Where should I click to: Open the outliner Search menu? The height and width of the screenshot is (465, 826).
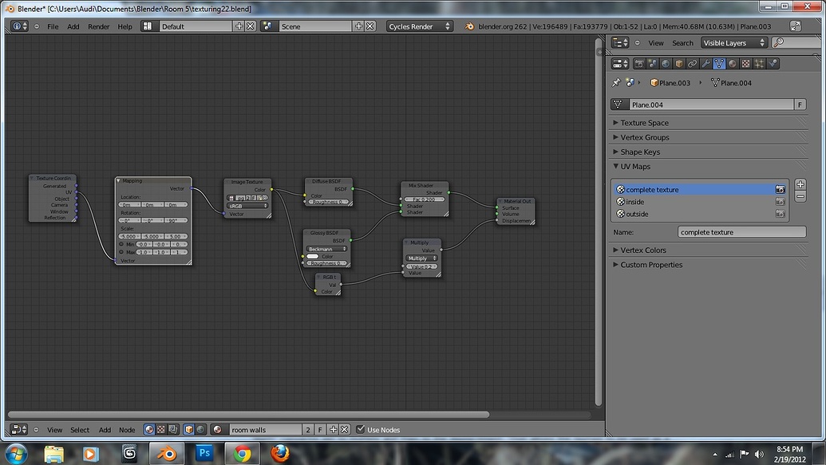[x=682, y=42]
